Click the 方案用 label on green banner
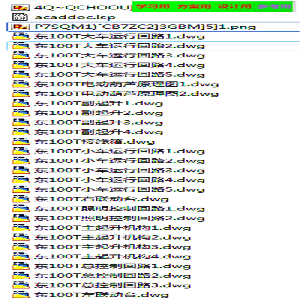The image size is (300, 300). click(194, 6)
